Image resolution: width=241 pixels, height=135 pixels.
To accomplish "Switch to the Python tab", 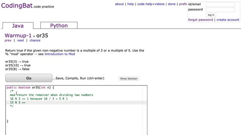I will click(59, 25).
